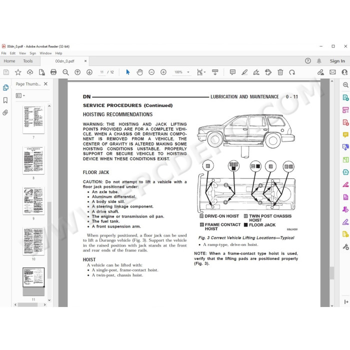350x350 pixels.
Task: Close the Page Thumbnails panel
Action: pyautogui.click(x=46, y=84)
